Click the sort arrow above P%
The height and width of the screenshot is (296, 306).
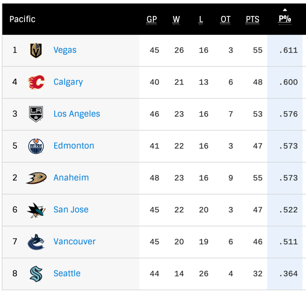pyautogui.click(x=285, y=10)
